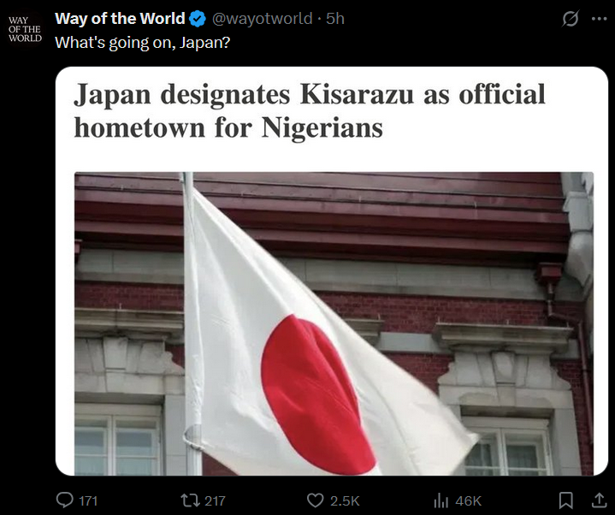Click the blue verified badge
Viewport: 615px width, 515px height.
click(198, 19)
